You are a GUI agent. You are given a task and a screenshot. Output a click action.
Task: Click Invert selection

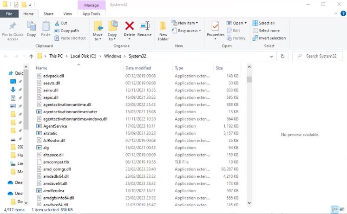[269, 38]
